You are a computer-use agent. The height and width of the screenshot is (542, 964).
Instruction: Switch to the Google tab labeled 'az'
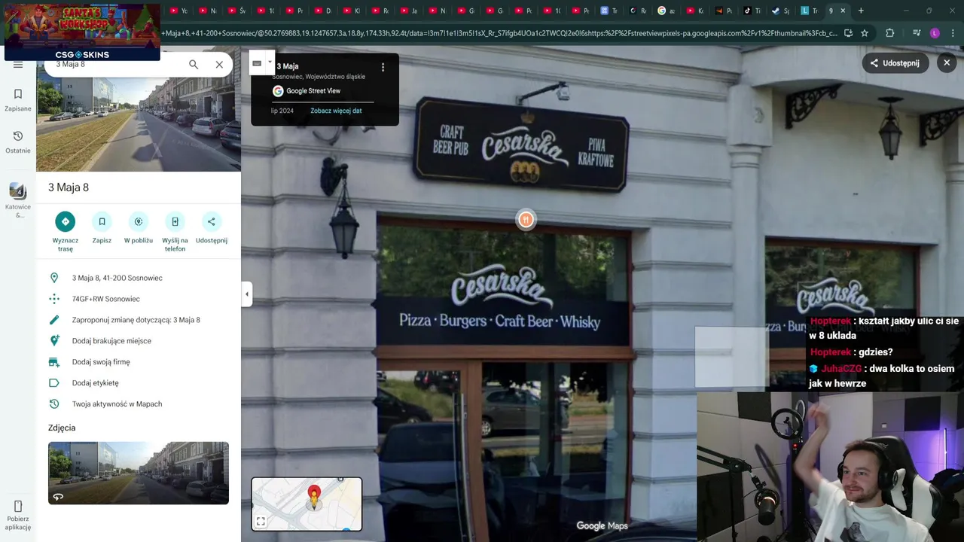click(x=666, y=11)
